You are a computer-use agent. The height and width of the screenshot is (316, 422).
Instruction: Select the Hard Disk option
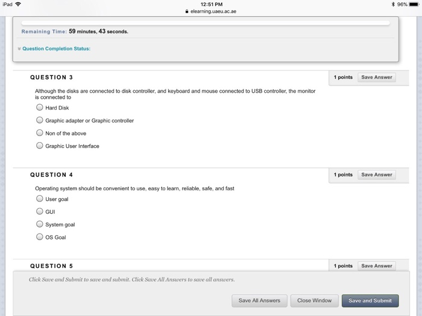(x=40, y=108)
